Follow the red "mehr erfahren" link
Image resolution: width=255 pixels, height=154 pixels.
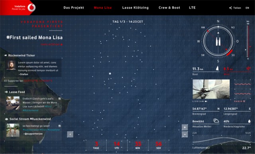(x=52, y=44)
